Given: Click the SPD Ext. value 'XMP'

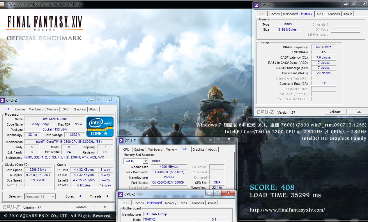Looking at the screenshot, I should click(217, 183).
